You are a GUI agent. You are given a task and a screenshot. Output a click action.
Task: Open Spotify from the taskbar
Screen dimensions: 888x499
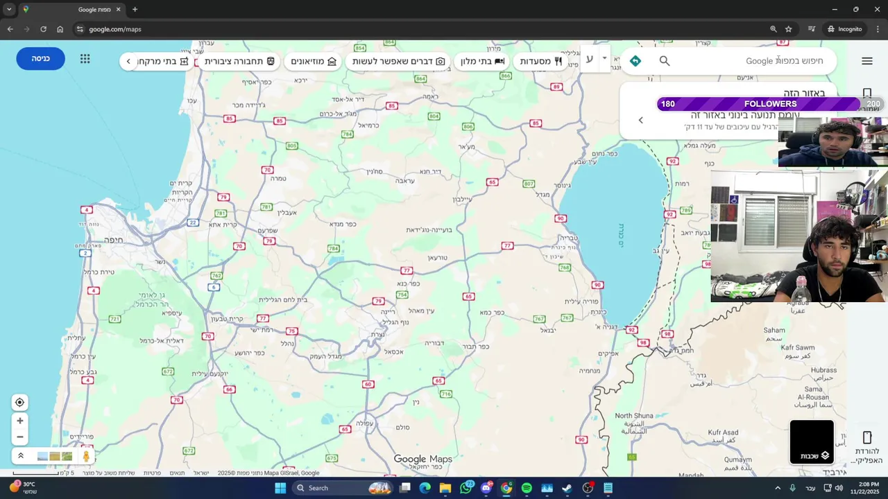click(x=527, y=488)
